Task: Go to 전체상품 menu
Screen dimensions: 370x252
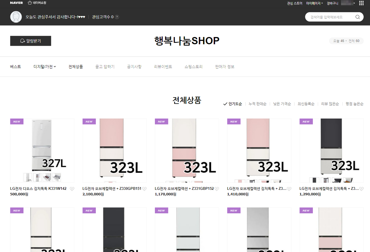Action: click(x=76, y=67)
